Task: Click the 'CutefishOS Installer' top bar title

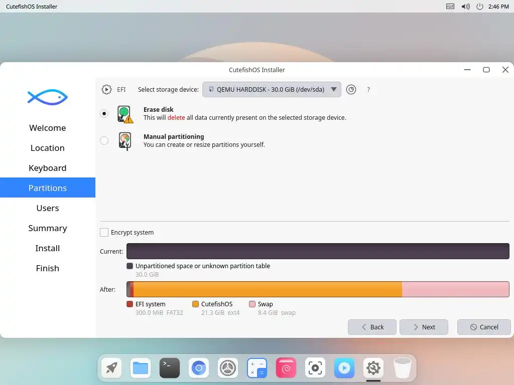Action: [32, 7]
